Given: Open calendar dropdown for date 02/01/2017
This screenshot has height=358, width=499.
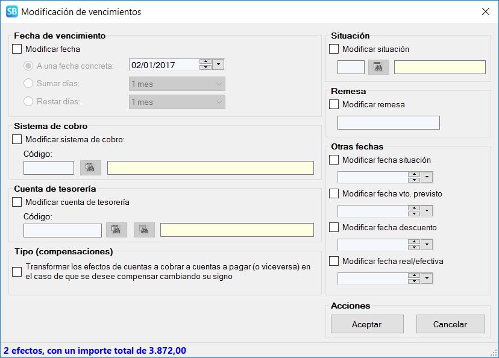Looking at the screenshot, I should click(218, 65).
